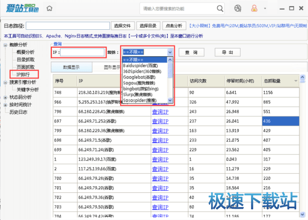Select 页面抓取 in the tree
This screenshot has height=220, width=308.
pos(25,67)
